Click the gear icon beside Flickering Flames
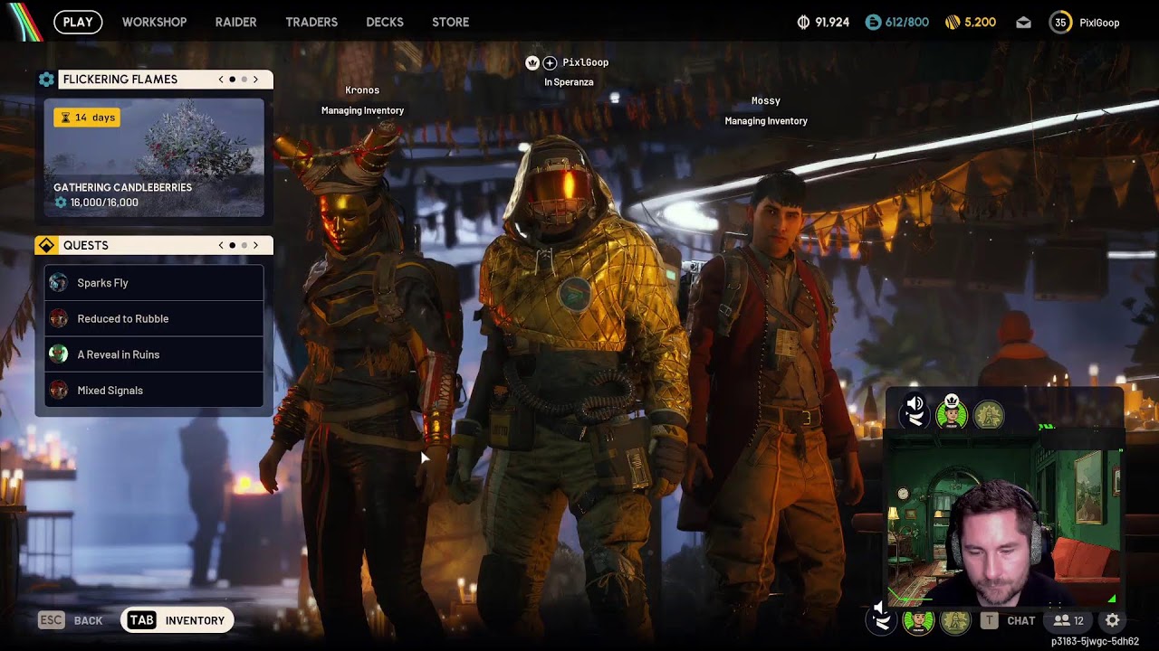Screen dimensions: 1159x651 pyautogui.click(x=46, y=80)
